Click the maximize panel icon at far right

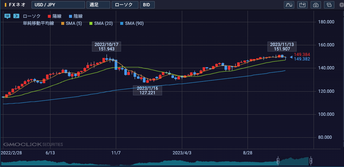(x=340, y=5)
